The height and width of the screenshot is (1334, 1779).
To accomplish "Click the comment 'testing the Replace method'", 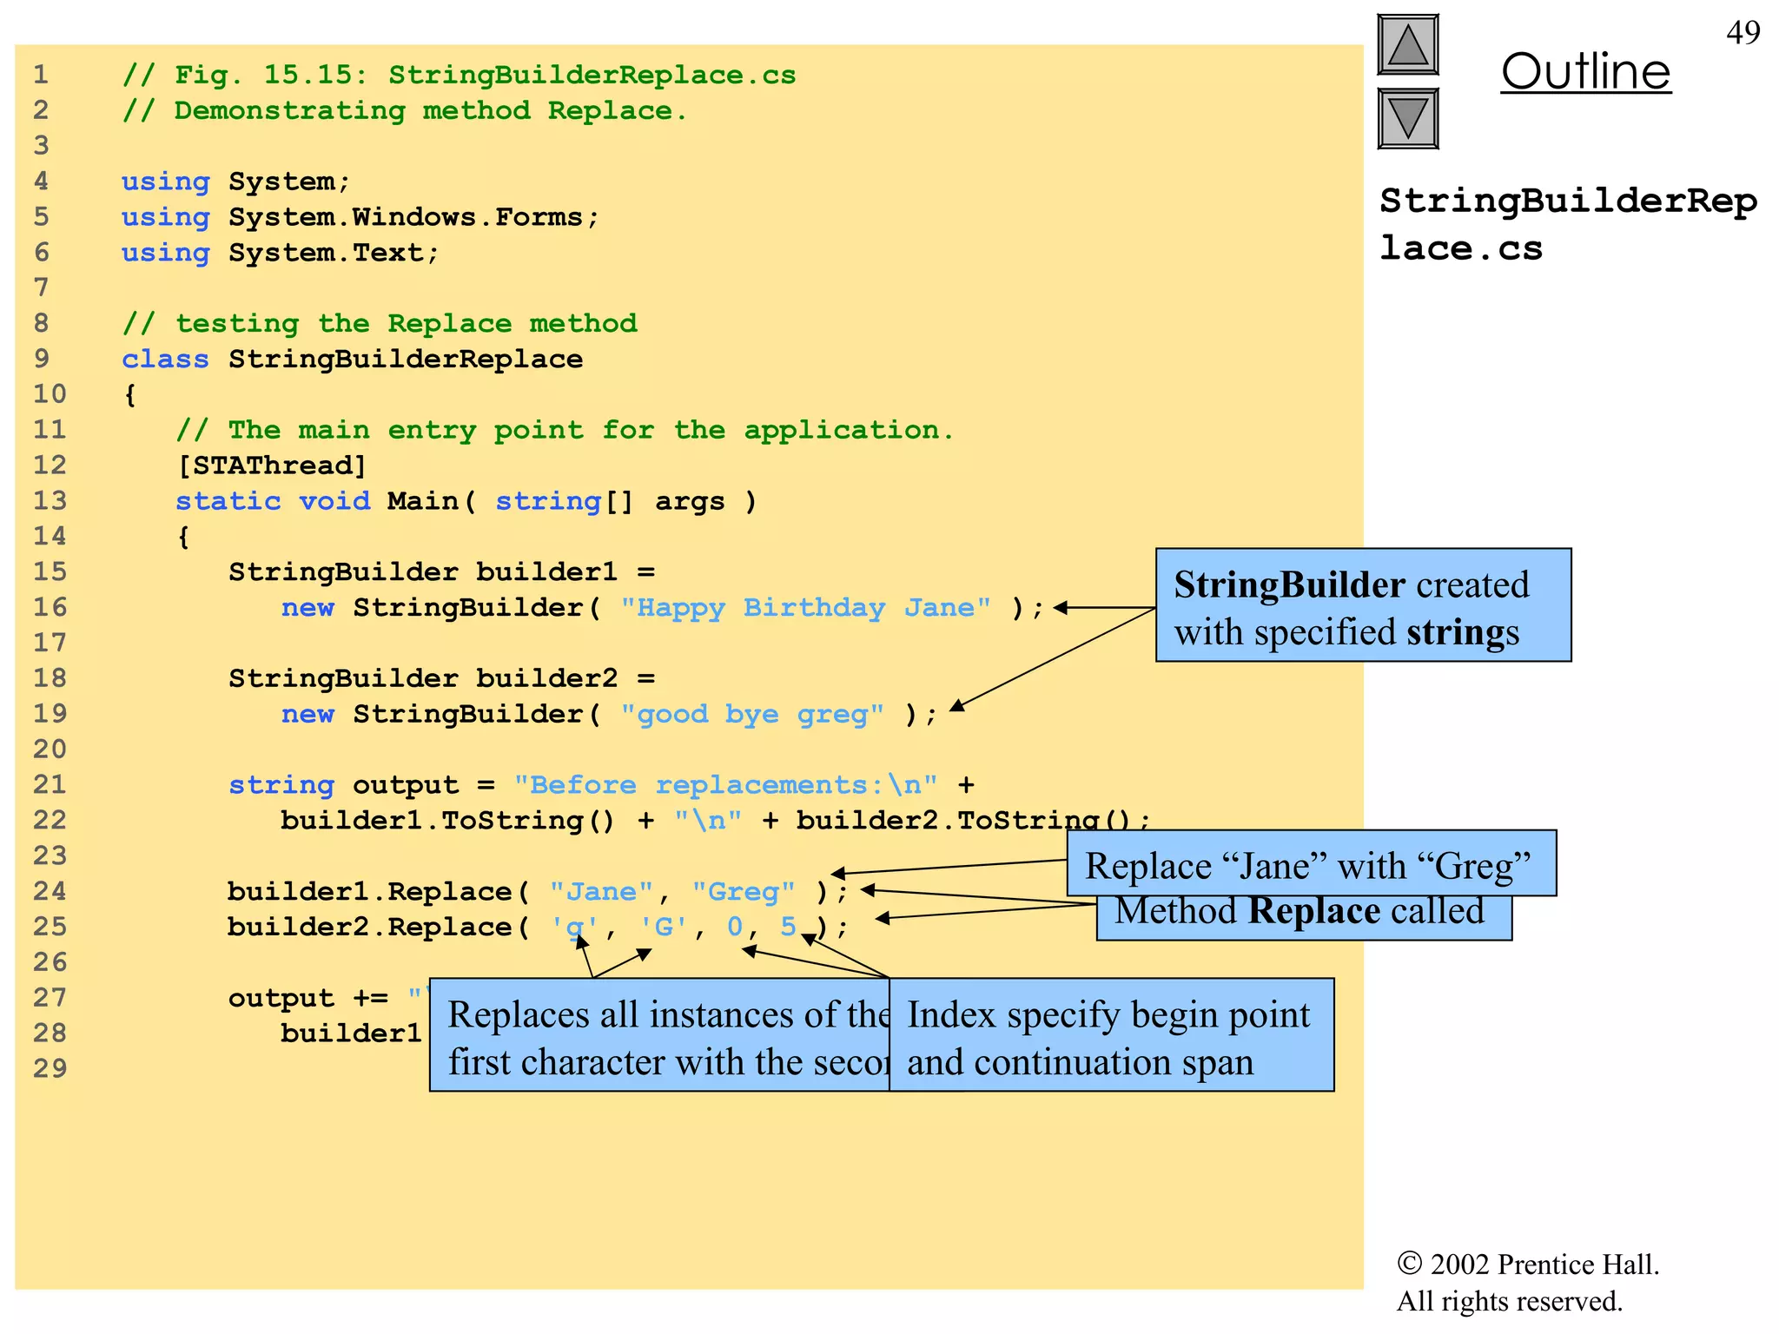I will click(380, 323).
